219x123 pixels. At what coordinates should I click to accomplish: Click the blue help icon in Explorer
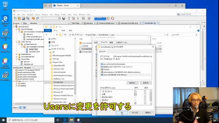coord(198,31)
